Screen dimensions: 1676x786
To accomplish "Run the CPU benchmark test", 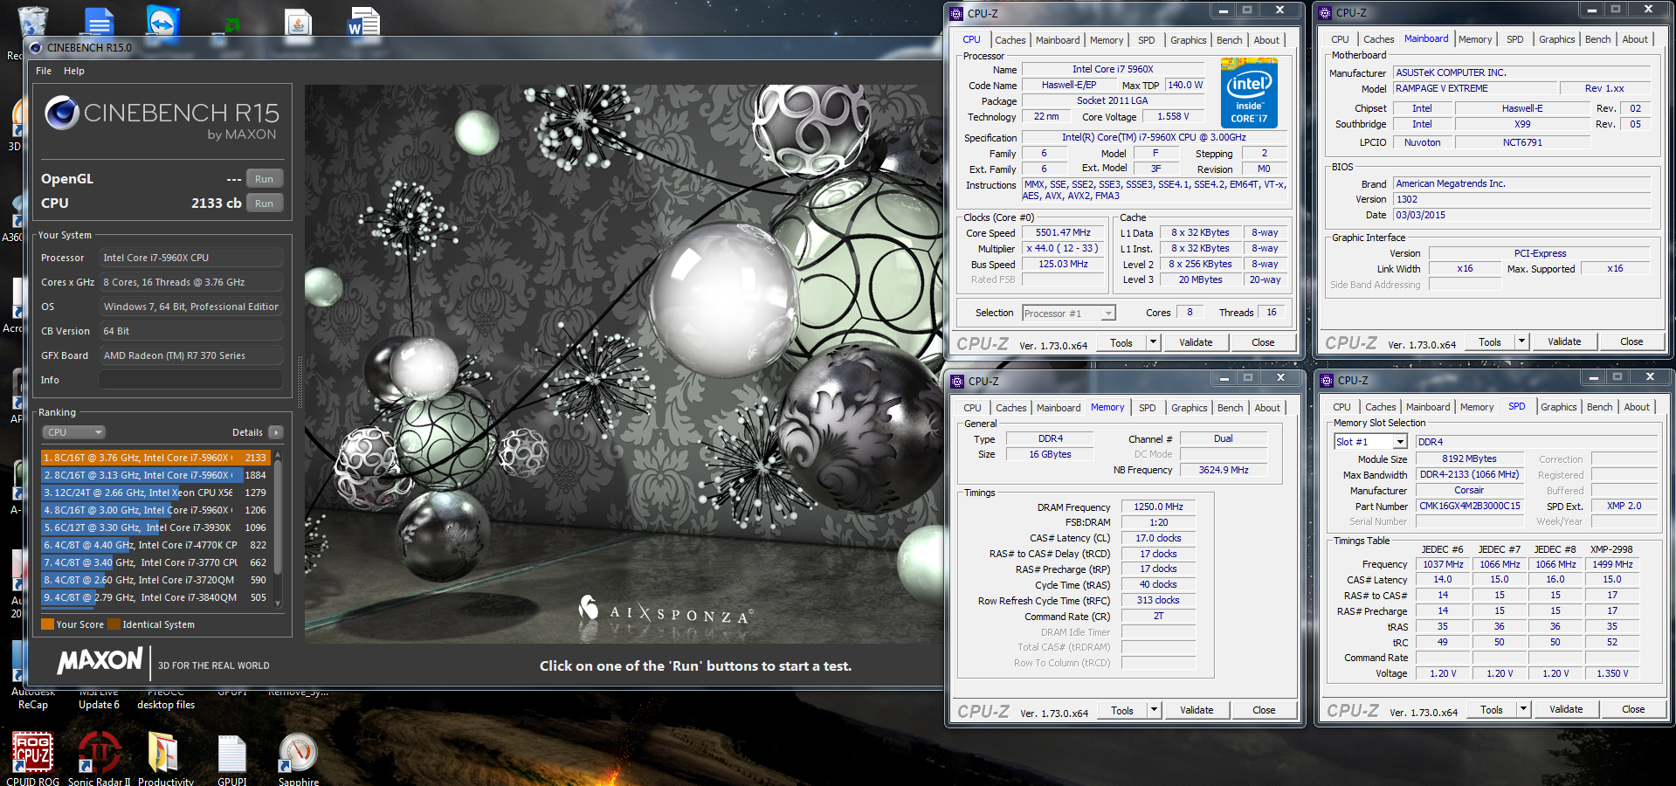I will [x=264, y=203].
